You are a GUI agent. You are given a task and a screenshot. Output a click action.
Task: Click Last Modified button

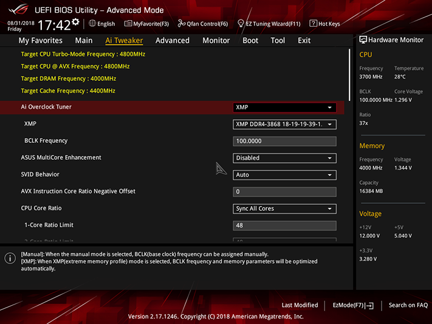click(x=300, y=305)
